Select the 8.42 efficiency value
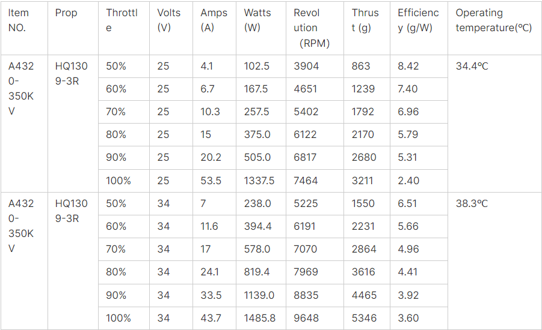 (x=408, y=66)
